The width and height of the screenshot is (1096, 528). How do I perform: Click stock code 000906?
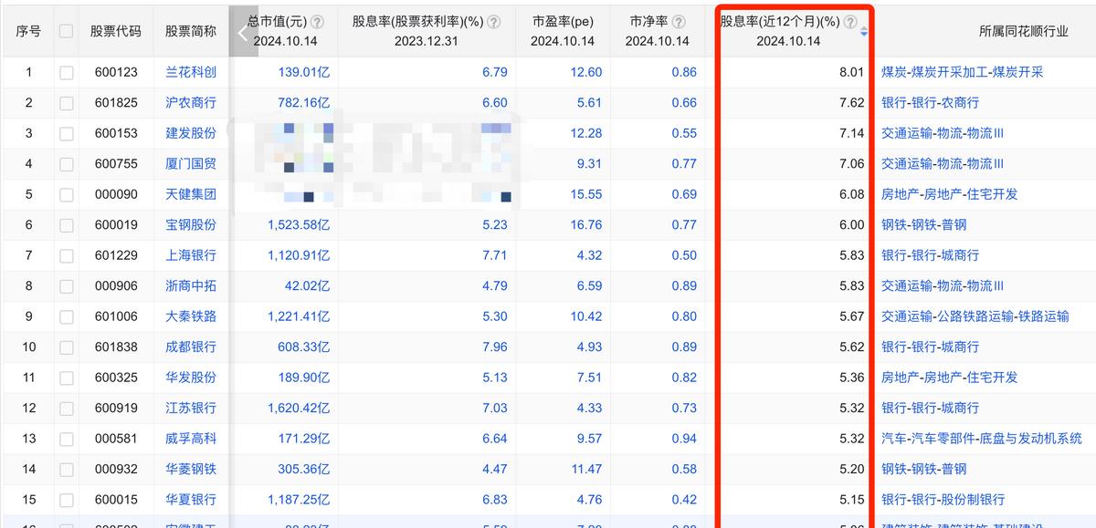pyautogui.click(x=116, y=286)
